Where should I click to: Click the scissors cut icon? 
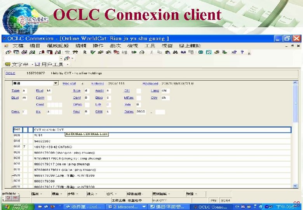point(151,52)
